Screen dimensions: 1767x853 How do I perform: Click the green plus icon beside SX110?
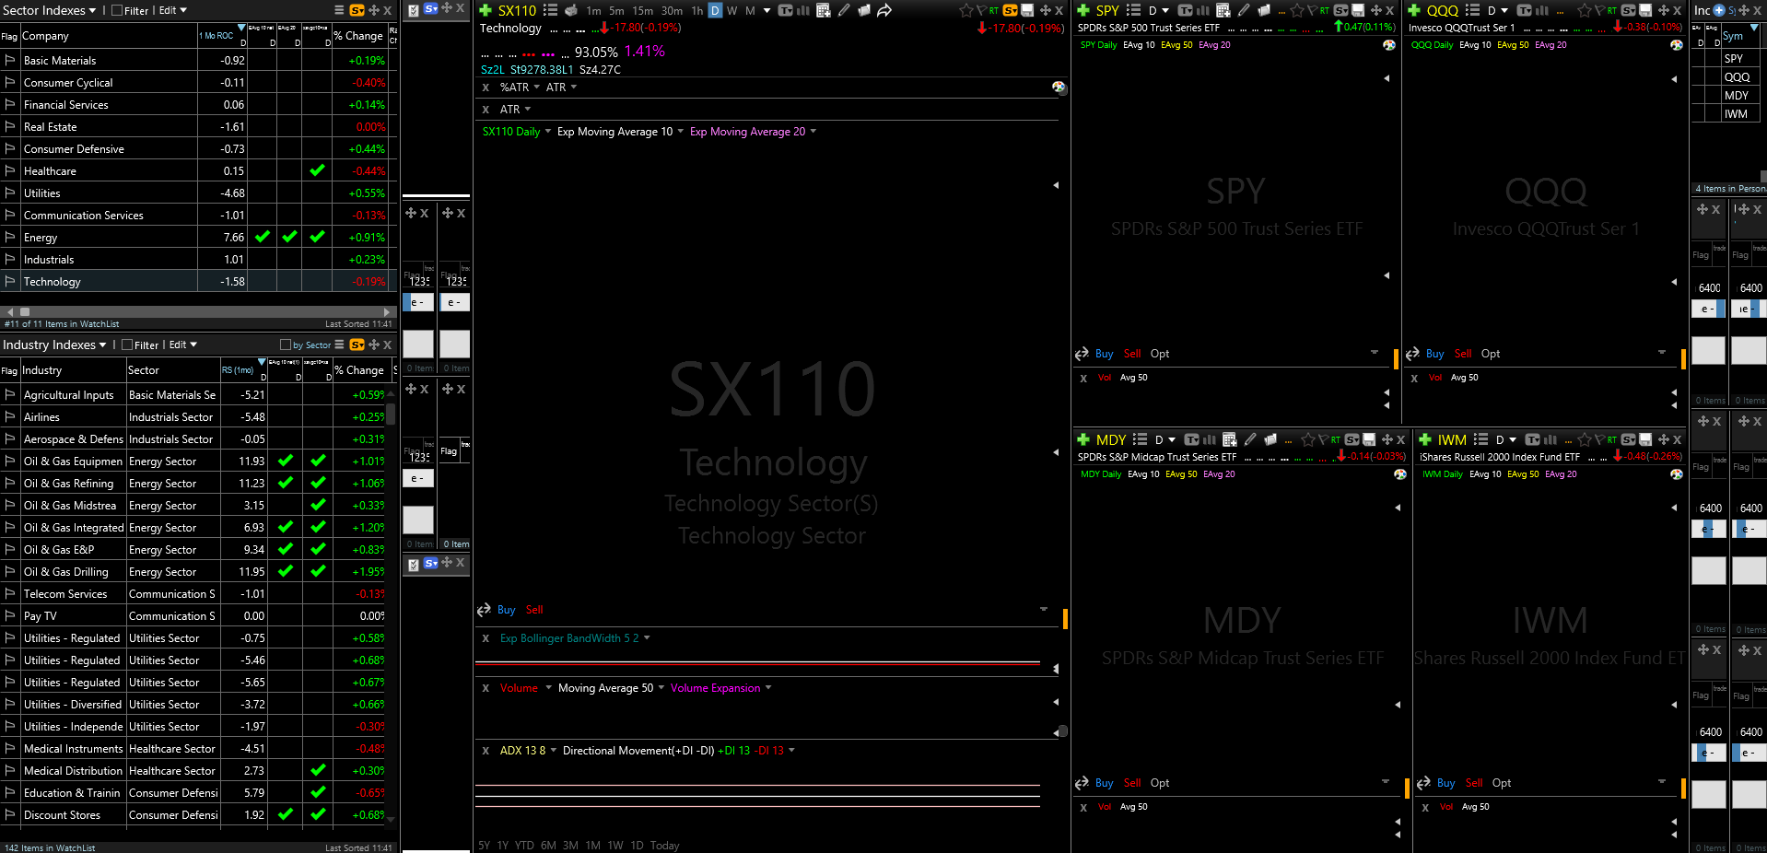(x=486, y=10)
